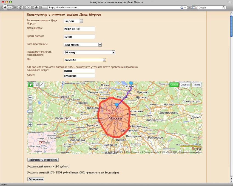Edit the departure time field 12:00
This screenshot has width=233, height=186.
pos(79,37)
